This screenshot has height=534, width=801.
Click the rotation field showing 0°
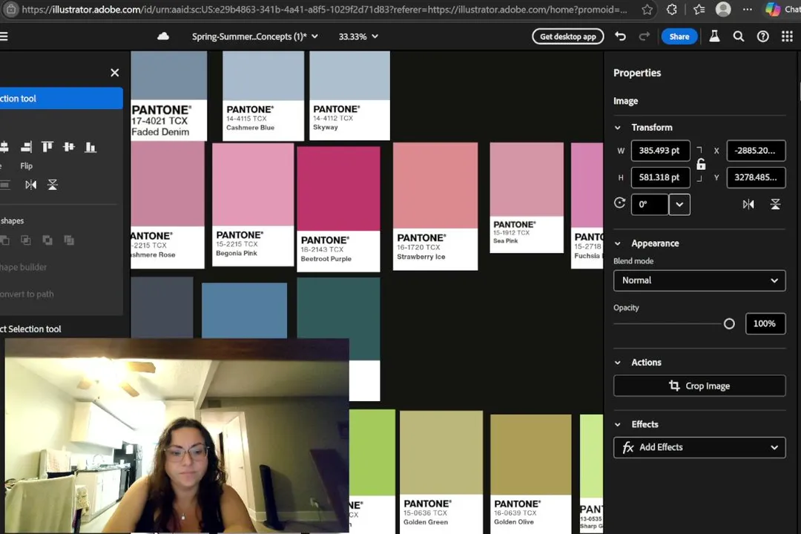click(650, 205)
